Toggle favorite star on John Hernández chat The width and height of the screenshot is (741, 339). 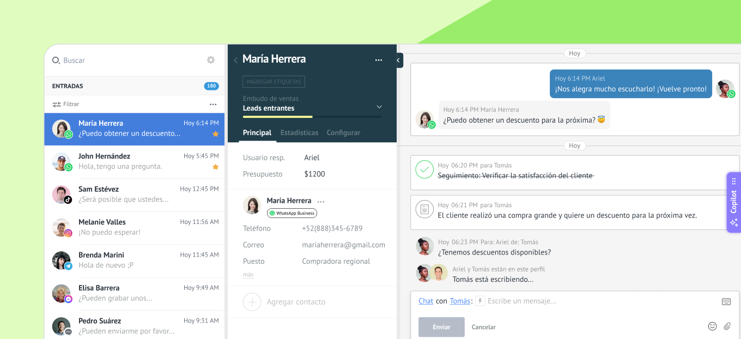pyautogui.click(x=215, y=167)
